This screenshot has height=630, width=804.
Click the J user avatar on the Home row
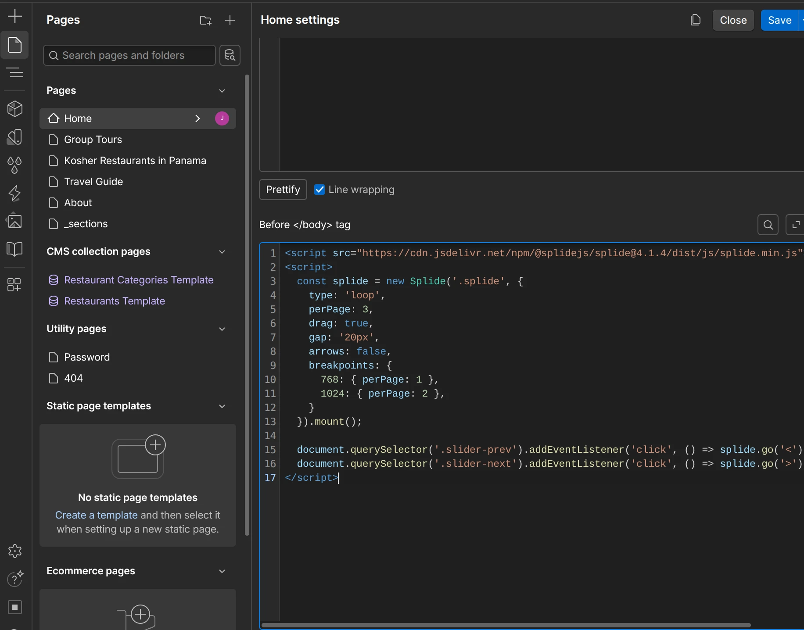click(x=222, y=118)
